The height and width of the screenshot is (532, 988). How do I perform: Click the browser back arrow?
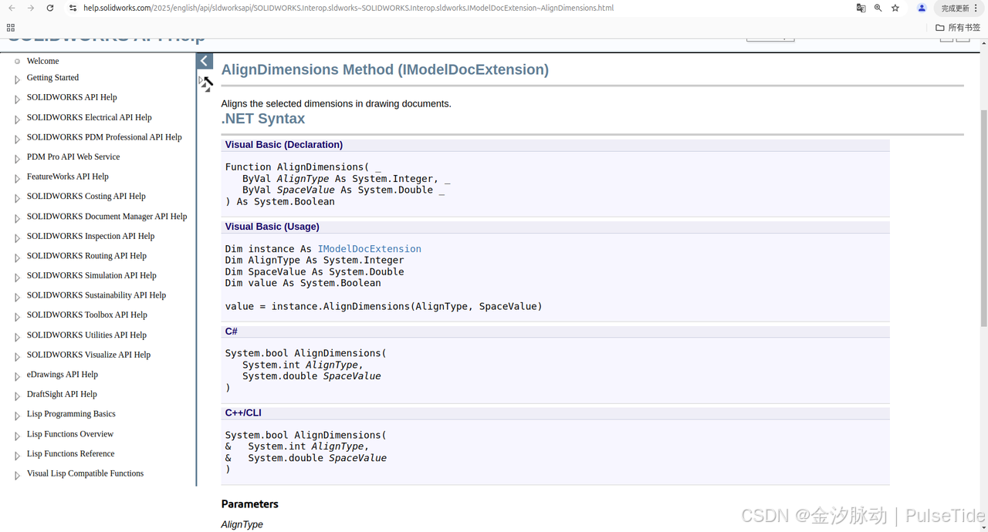[x=12, y=8]
